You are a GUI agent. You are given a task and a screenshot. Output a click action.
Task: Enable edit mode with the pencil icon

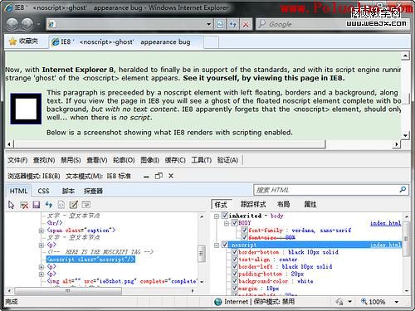click(74, 205)
